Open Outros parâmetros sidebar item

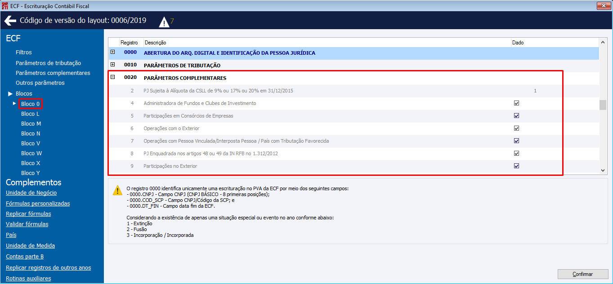click(40, 83)
